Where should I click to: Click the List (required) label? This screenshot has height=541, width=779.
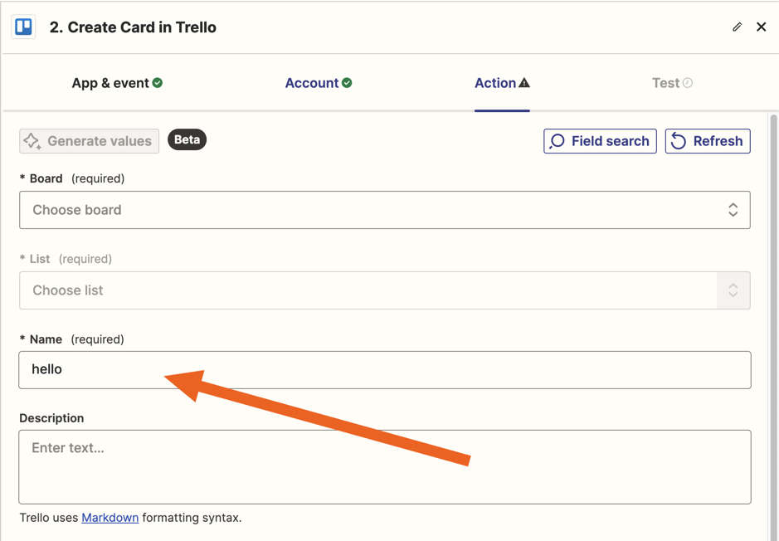(x=66, y=259)
